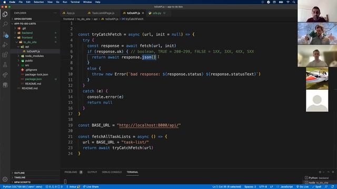The image size is (337, 189).
Task: Select the node to_do_site terminal
Action: click(316, 183)
